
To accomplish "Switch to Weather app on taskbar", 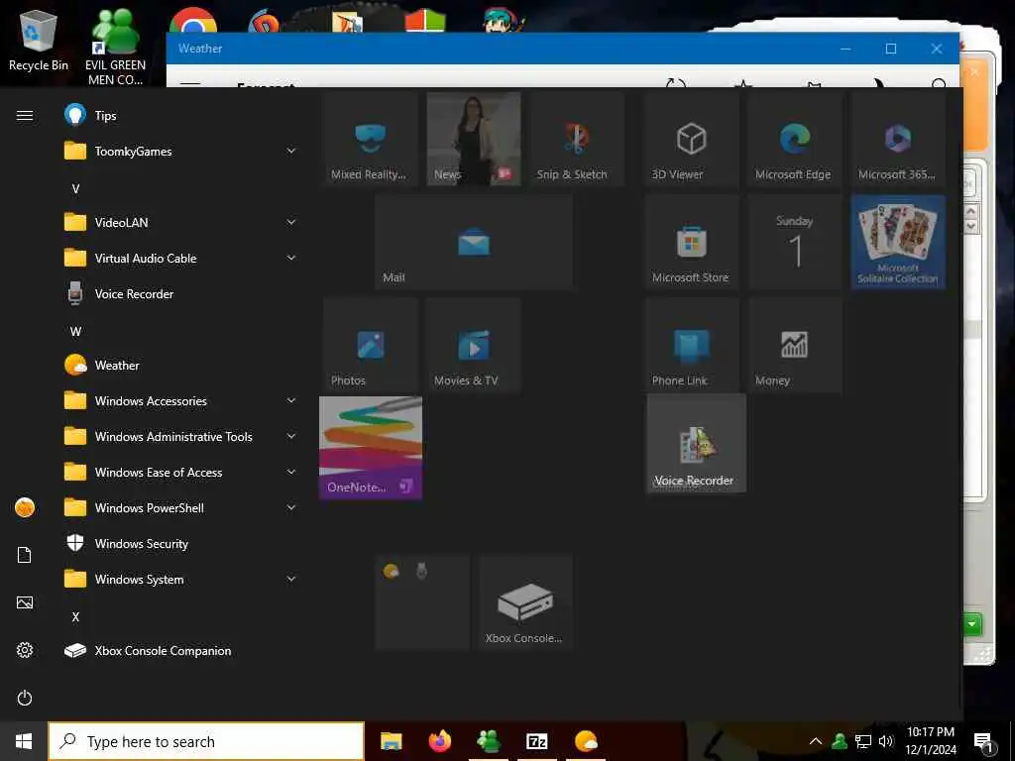I will pos(587,741).
